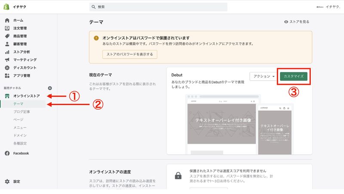Add a sales channel with plus icon
344x194 pixels.
50,88
